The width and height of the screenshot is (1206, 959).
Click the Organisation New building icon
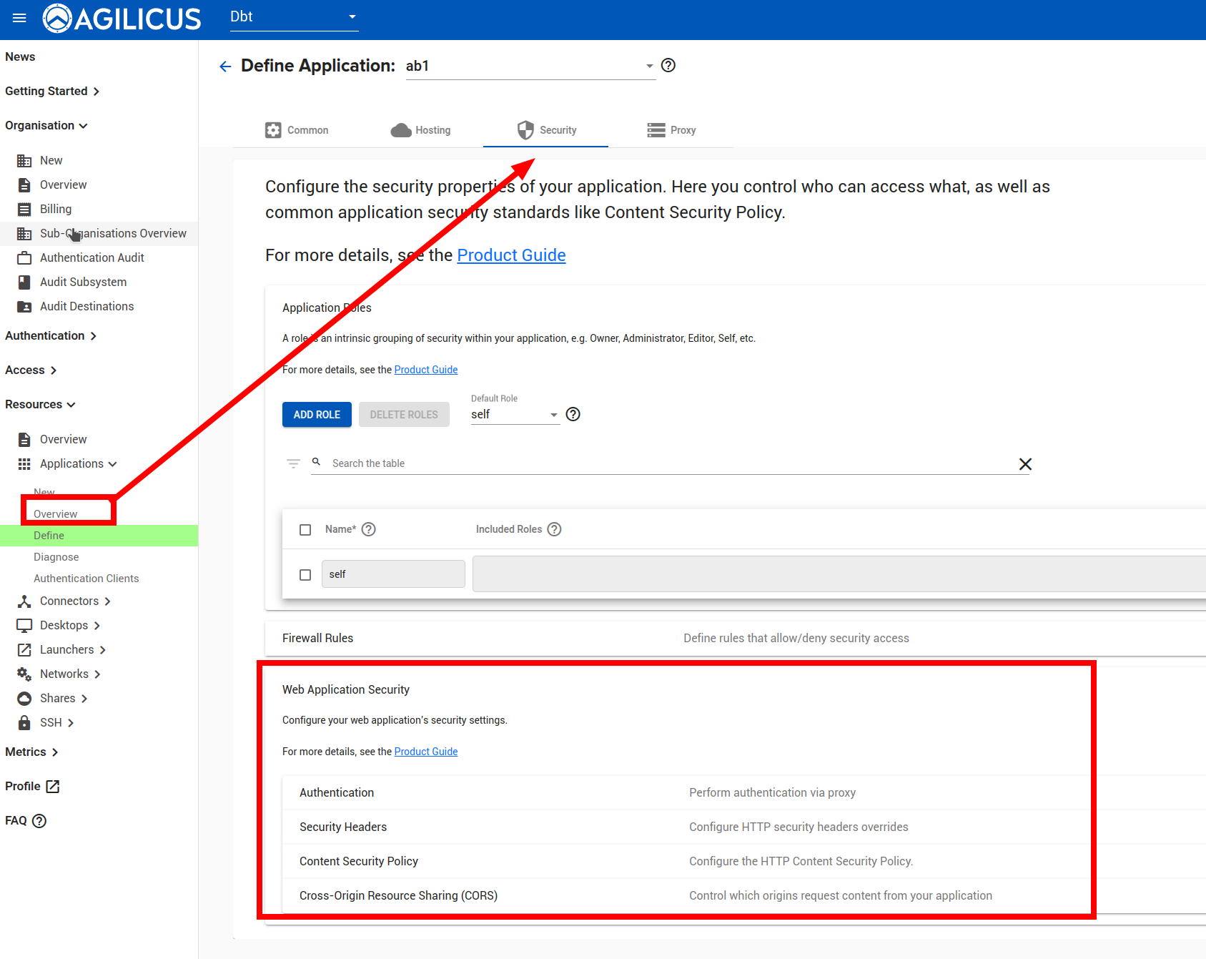pyautogui.click(x=24, y=160)
